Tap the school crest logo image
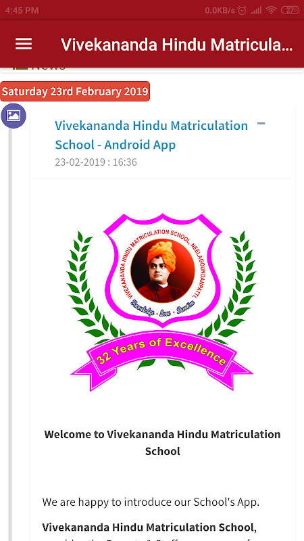 point(161,302)
